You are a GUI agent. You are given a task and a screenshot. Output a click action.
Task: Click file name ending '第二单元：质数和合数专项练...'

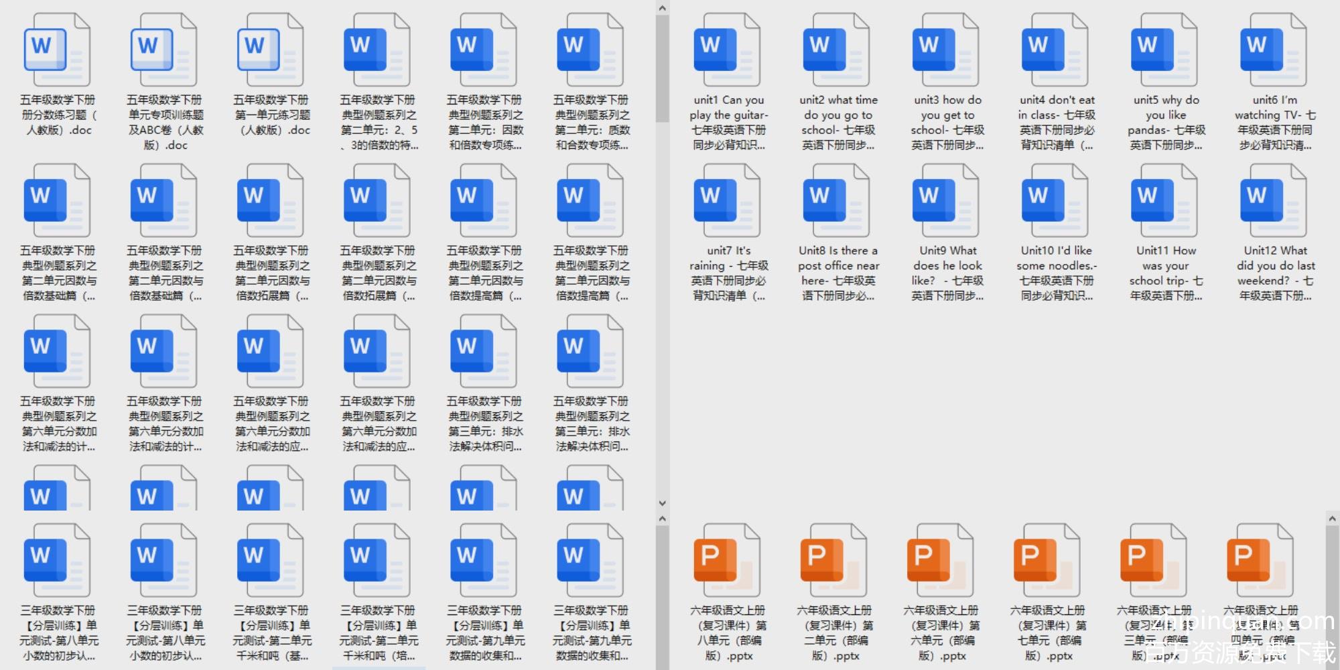[592, 123]
